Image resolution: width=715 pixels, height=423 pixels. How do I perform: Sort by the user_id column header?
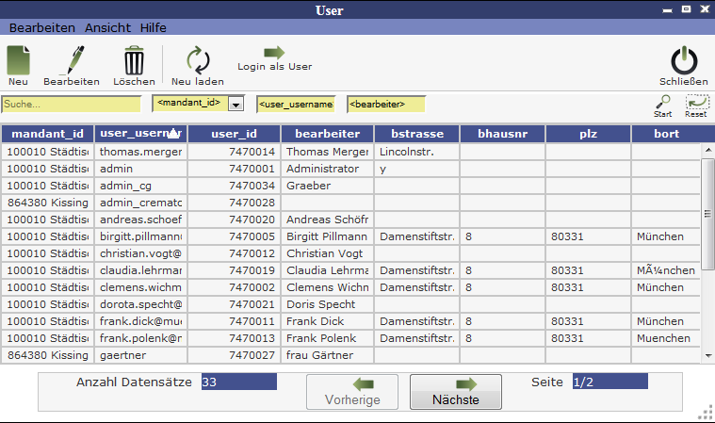pos(234,134)
